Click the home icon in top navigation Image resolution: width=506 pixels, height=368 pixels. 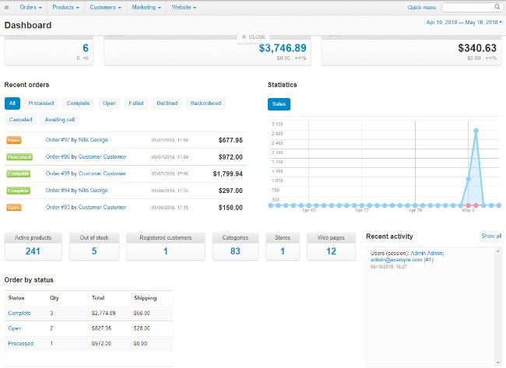pyautogui.click(x=7, y=7)
